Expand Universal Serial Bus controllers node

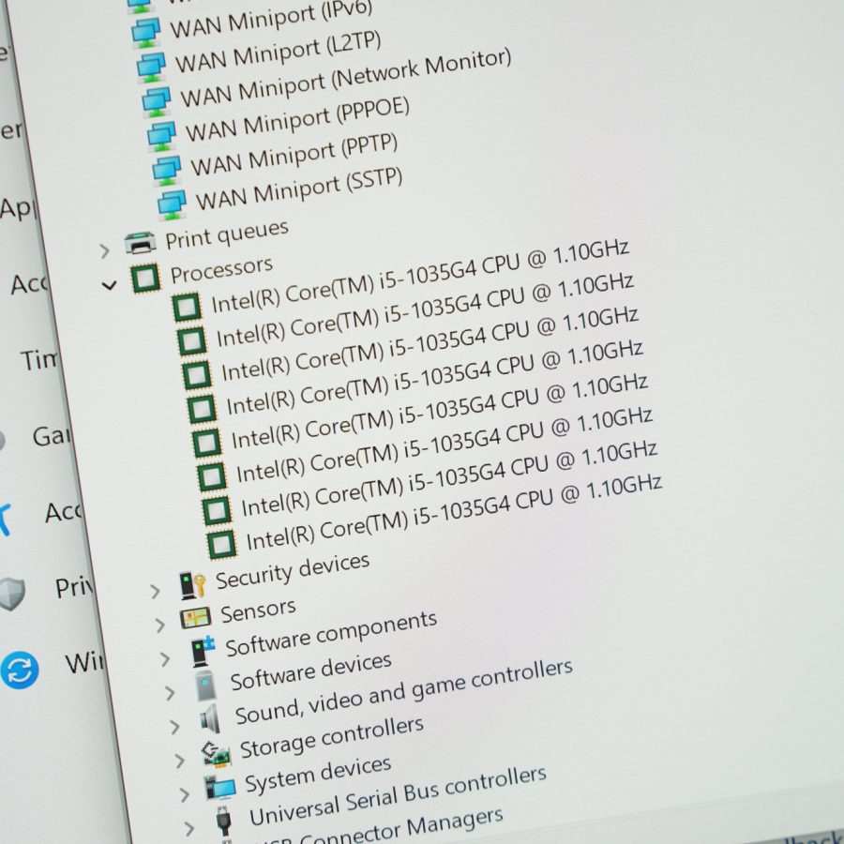pos(189,829)
